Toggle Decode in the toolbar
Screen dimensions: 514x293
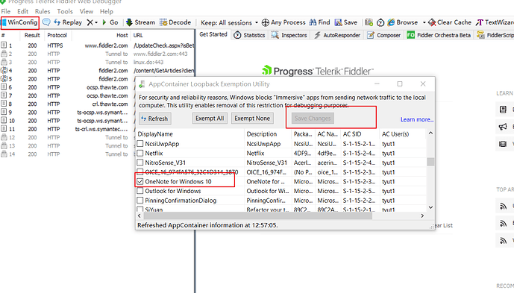click(x=175, y=22)
